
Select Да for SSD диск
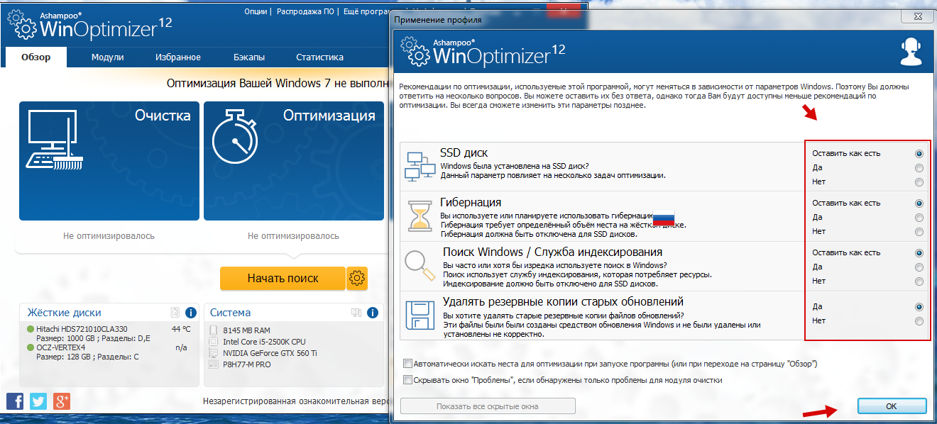[x=919, y=168]
